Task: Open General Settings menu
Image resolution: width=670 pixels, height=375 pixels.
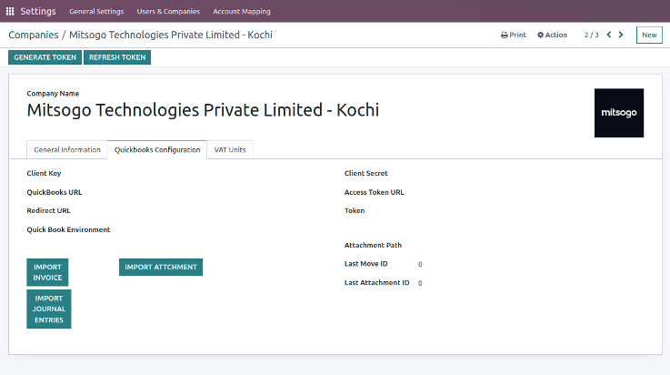Action: pyautogui.click(x=96, y=12)
